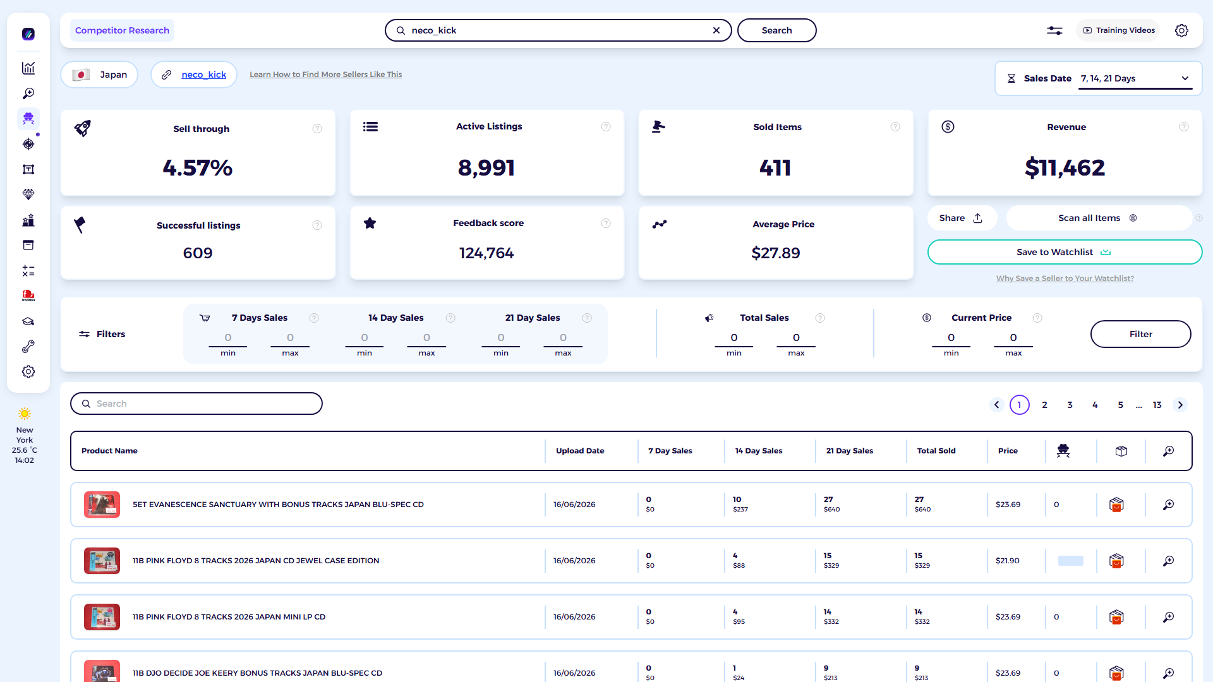Jump to page 13 of results

[x=1157, y=405]
